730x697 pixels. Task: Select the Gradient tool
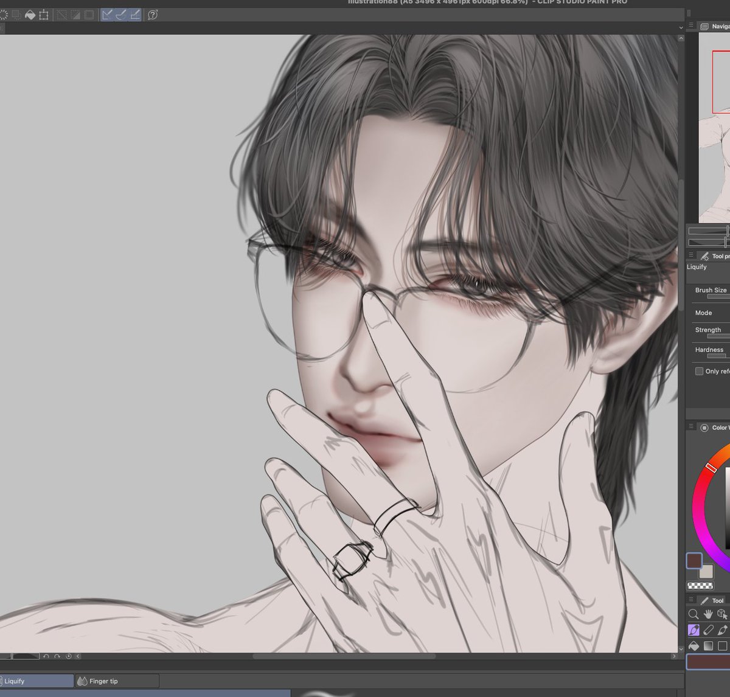[x=708, y=646]
